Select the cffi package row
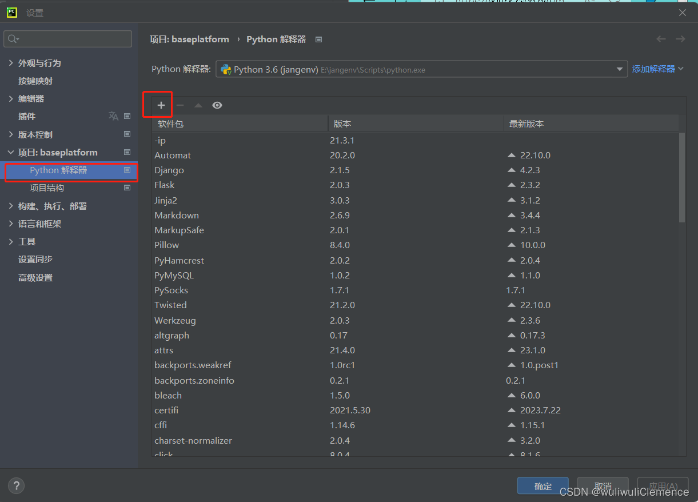The image size is (698, 502). click(x=415, y=425)
